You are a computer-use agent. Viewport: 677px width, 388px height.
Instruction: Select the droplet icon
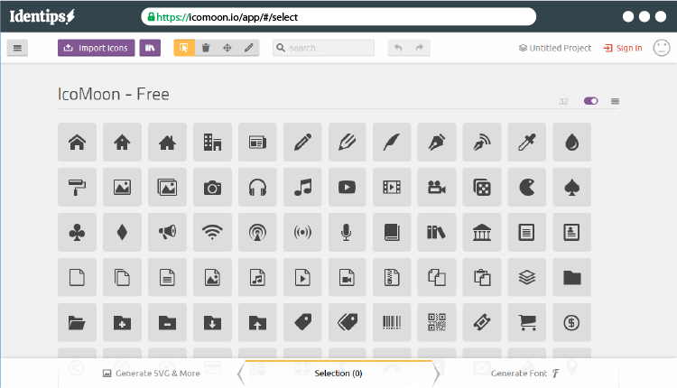(x=571, y=142)
